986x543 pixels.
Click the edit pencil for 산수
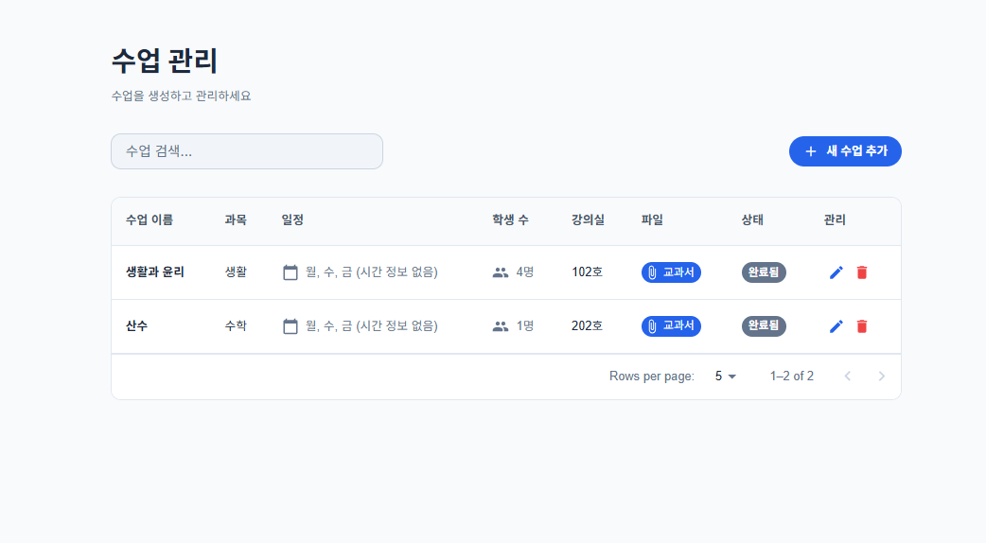[x=836, y=326]
